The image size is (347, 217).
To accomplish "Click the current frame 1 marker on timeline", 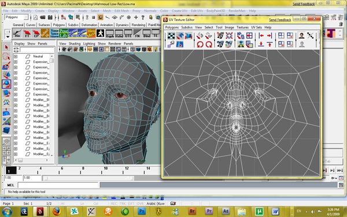I will [11, 170].
